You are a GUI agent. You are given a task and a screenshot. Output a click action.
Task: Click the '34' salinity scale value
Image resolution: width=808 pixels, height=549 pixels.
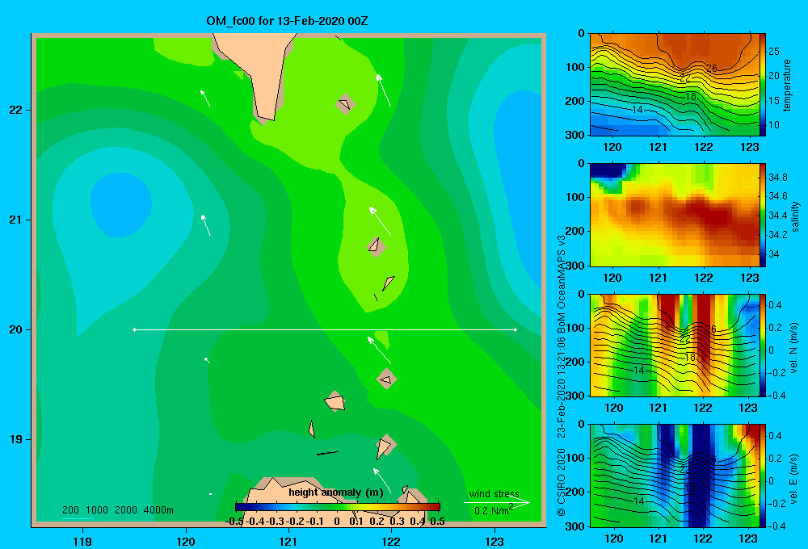click(774, 254)
